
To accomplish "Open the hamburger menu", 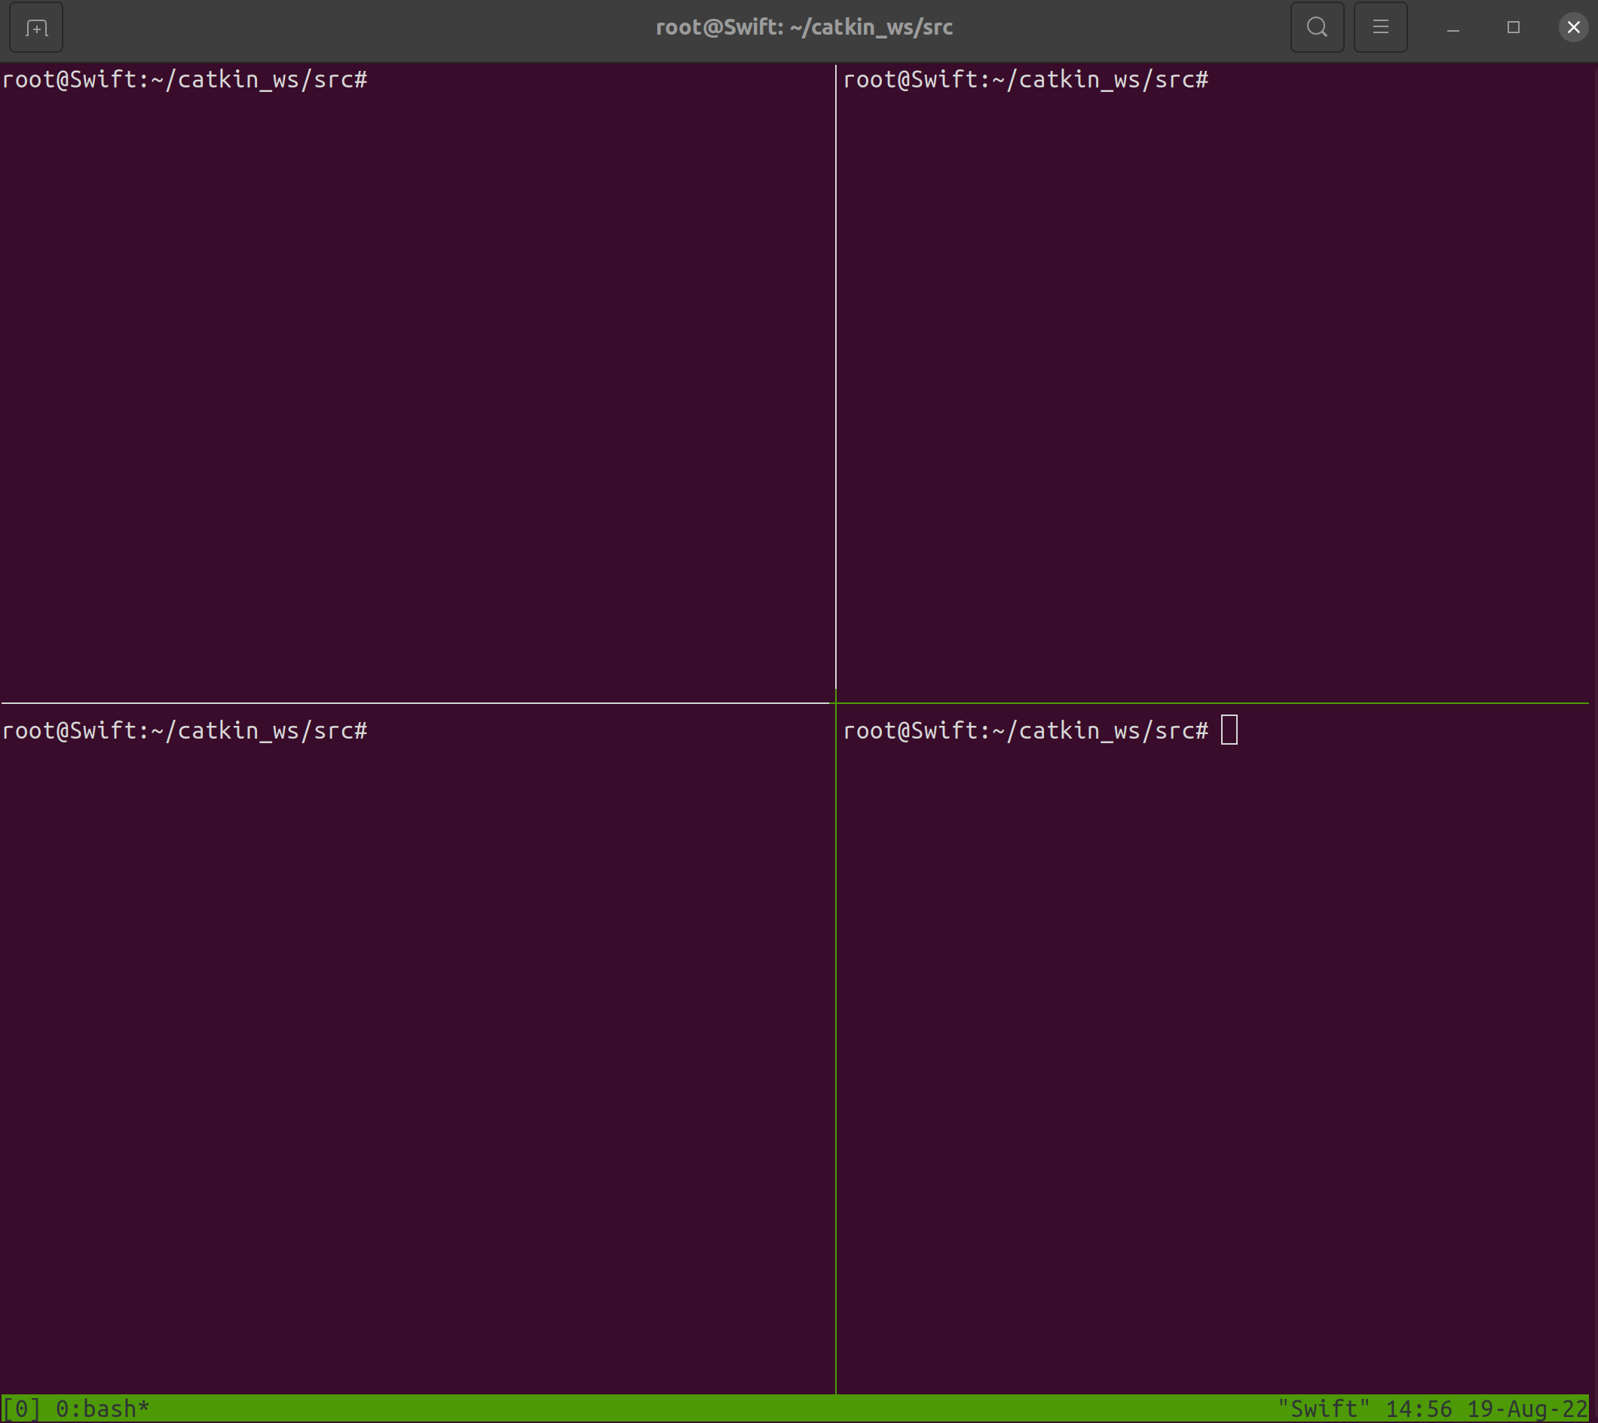I will [1380, 28].
